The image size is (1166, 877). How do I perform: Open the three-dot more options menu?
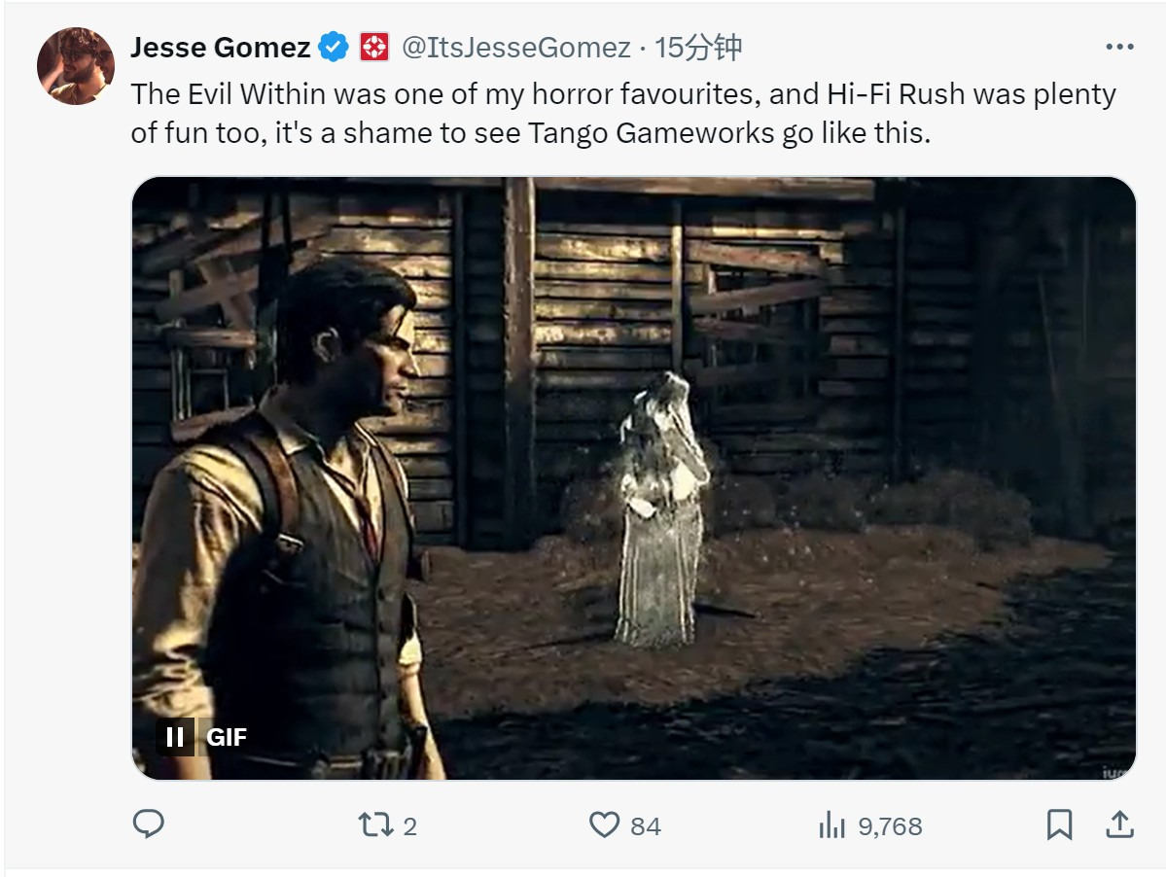click(1119, 47)
